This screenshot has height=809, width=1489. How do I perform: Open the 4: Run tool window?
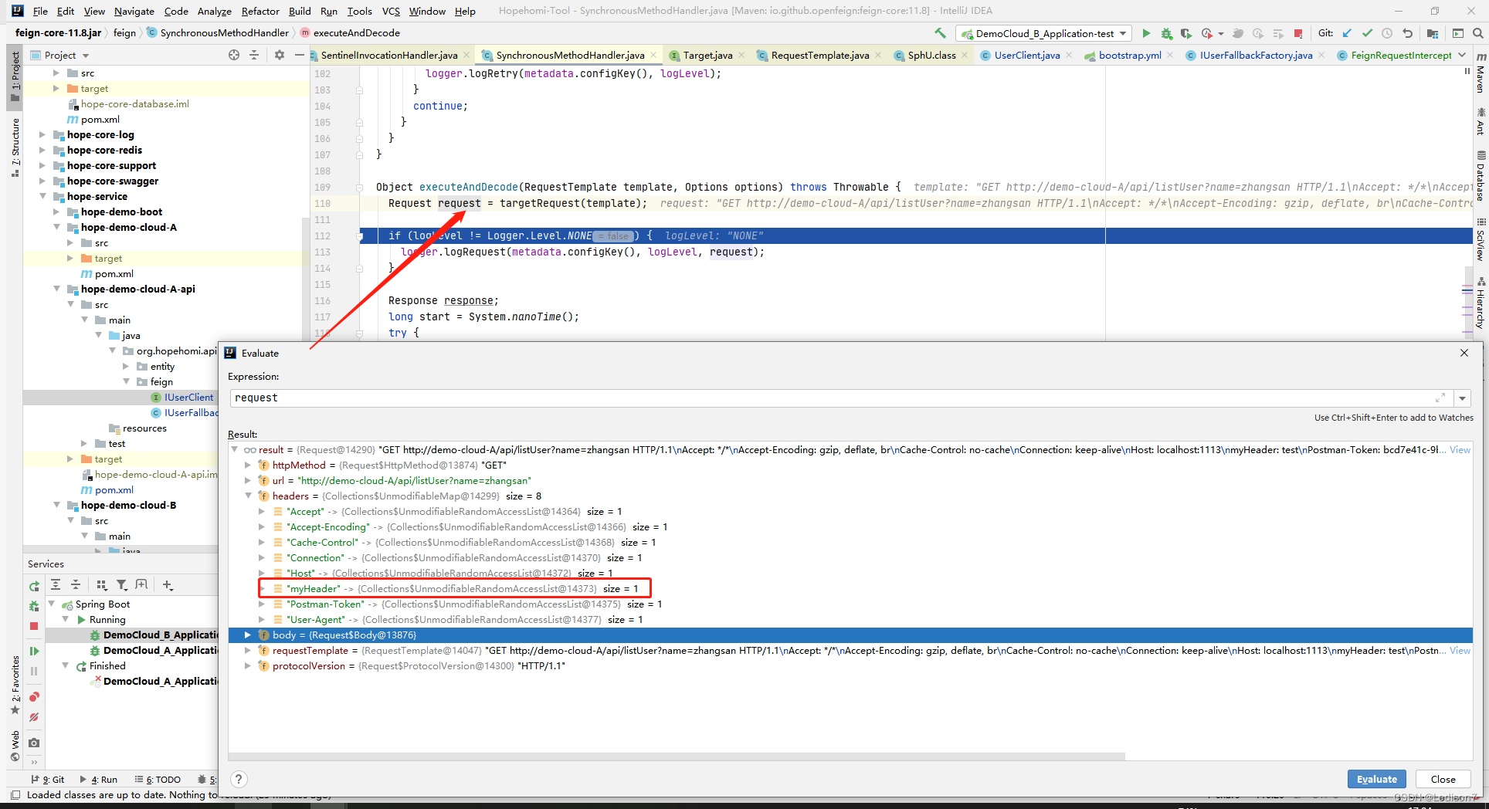pyautogui.click(x=98, y=779)
